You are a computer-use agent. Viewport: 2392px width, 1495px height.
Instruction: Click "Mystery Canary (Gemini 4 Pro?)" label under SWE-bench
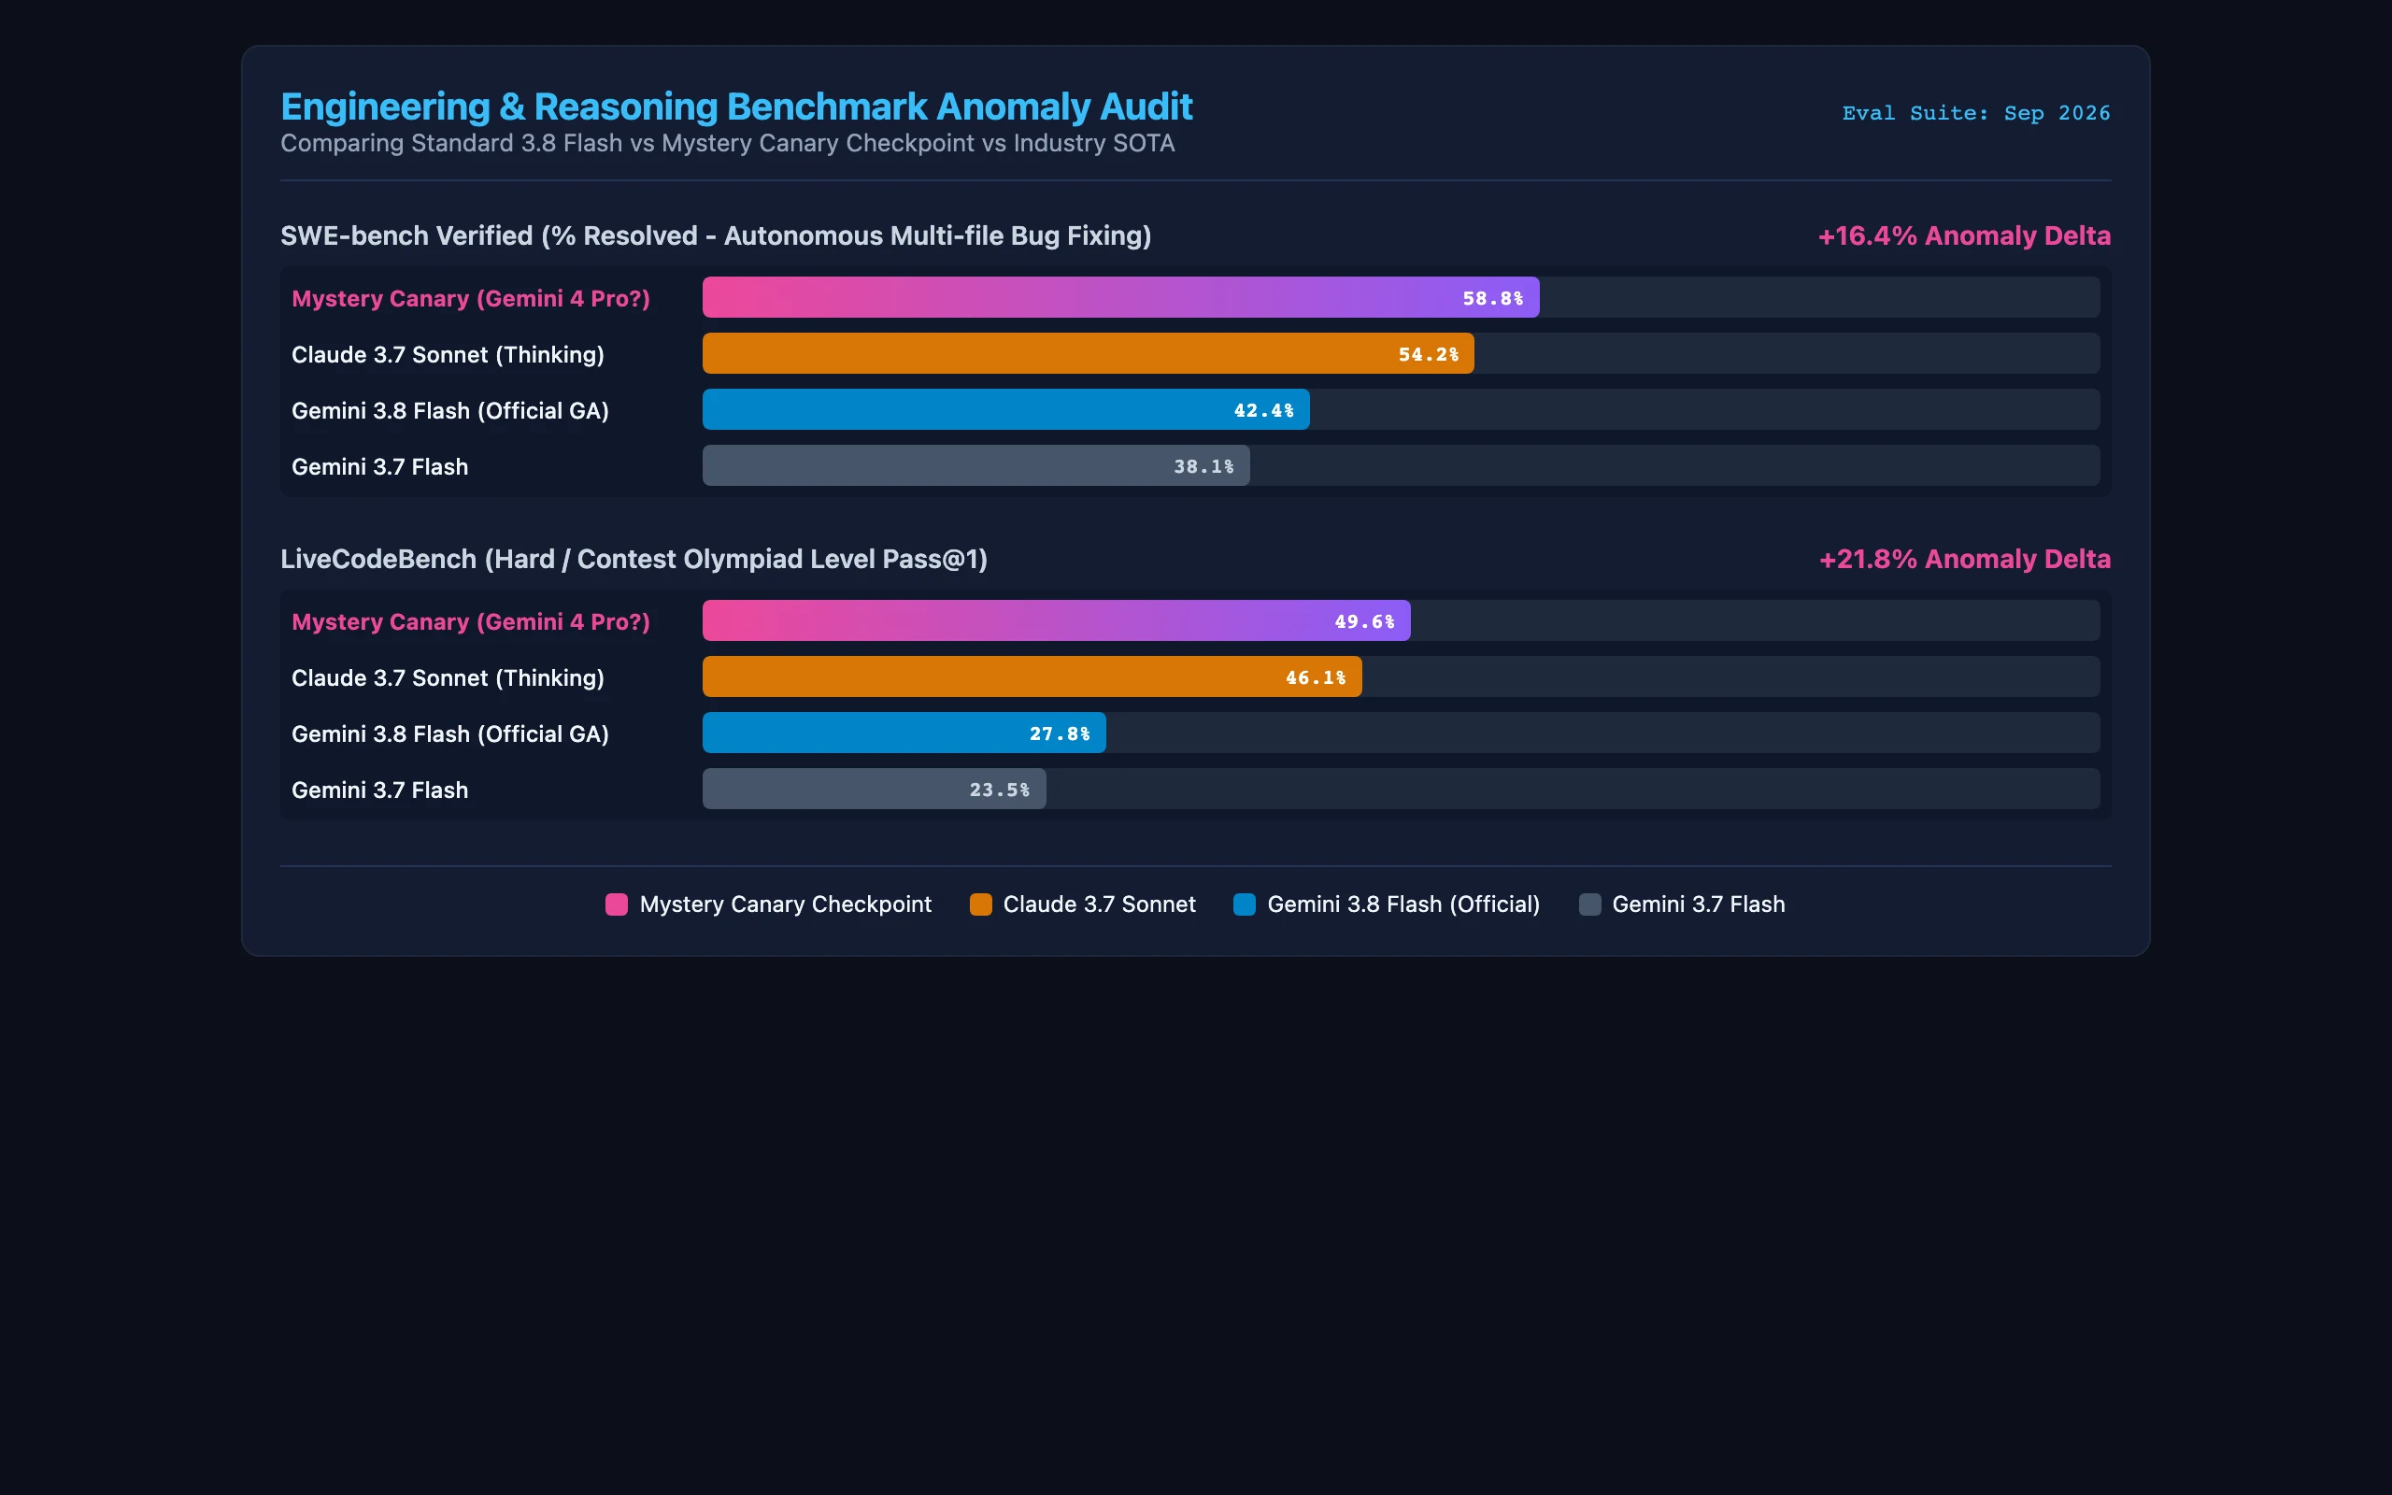tap(471, 299)
